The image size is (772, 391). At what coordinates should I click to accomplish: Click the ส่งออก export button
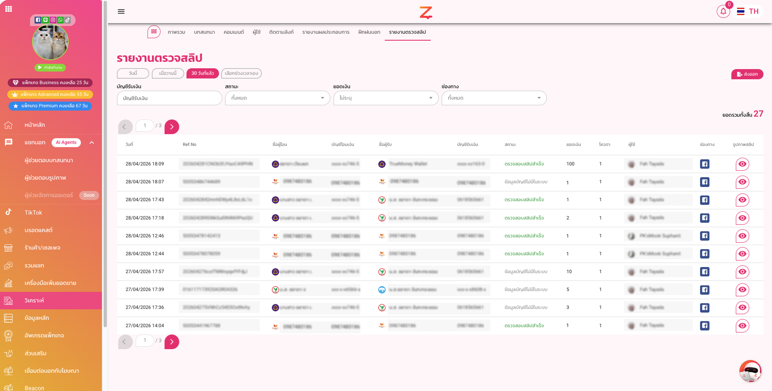[x=747, y=74]
